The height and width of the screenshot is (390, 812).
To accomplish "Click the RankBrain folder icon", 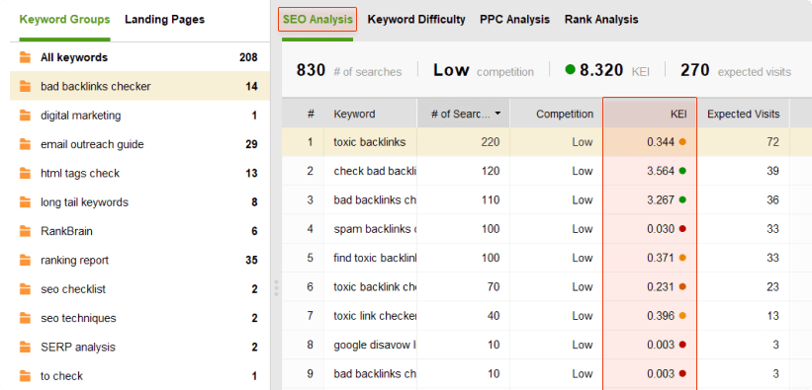I will click(25, 231).
